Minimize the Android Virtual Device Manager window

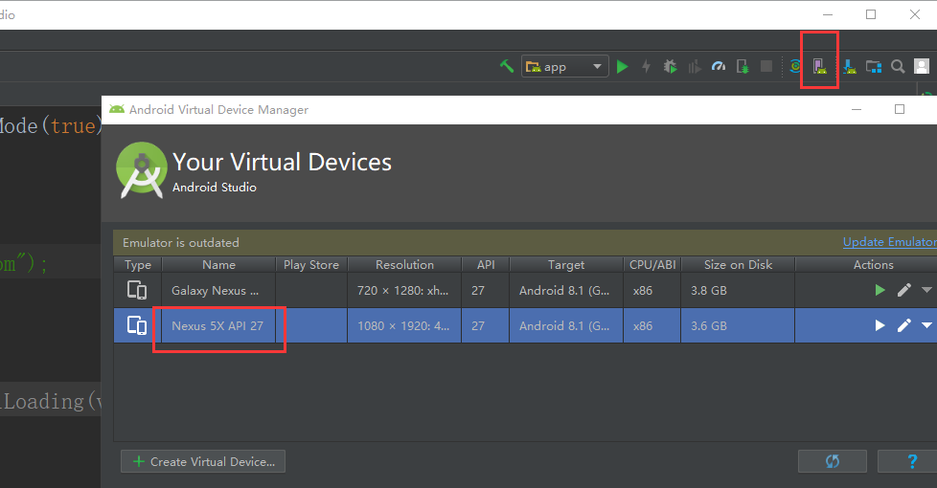pos(857,110)
